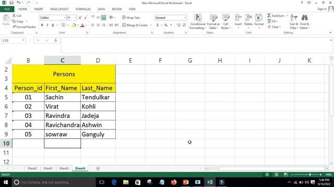334x187 pixels.
Task: Decrease the font size
Action: [x=86, y=18]
